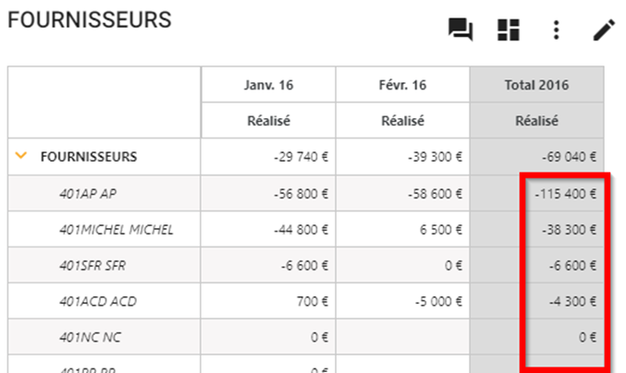The height and width of the screenshot is (373, 626).
Task: Select the 401AP AP row label
Action: pos(88,194)
